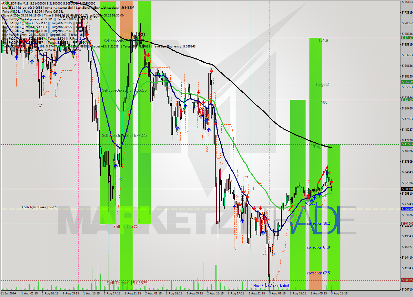Image resolution: width=413 pixels, height=297 pixels.
Task: Click the '5.281' point label
Action: click(x=306, y=204)
